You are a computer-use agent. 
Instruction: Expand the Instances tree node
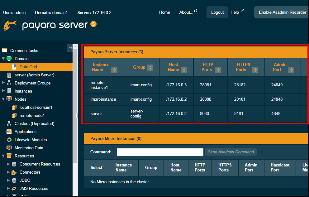pyautogui.click(x=3, y=91)
